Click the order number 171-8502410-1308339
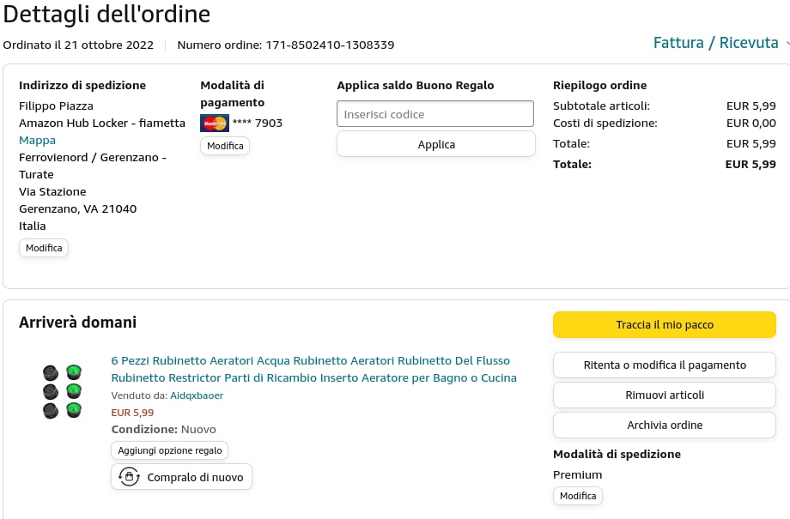The width and height of the screenshot is (790, 519). [330, 45]
